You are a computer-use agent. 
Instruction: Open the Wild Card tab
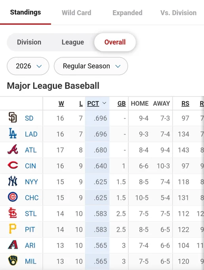point(76,13)
